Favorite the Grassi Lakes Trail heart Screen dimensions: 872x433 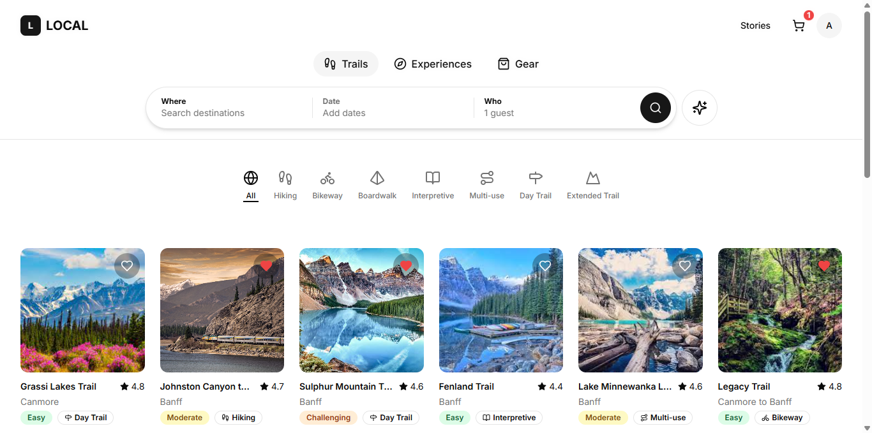tap(127, 266)
